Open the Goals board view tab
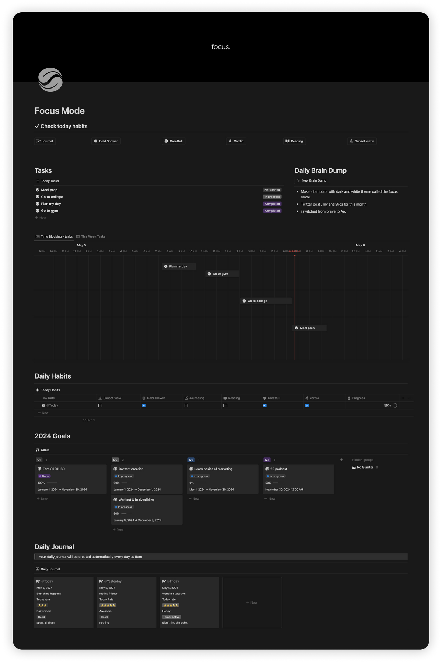 [x=43, y=450]
